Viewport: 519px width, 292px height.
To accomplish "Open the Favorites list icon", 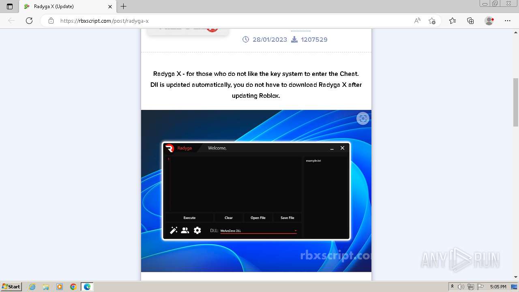I will coord(453,21).
